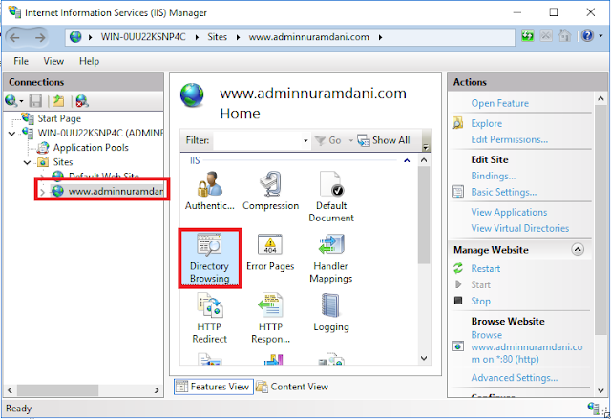Switch to Features View tab
The height and width of the screenshot is (419, 611).
coord(213,387)
